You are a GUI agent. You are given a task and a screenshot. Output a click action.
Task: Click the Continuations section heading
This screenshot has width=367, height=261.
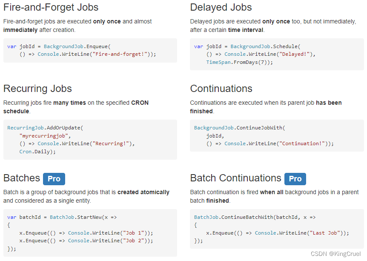click(x=221, y=89)
